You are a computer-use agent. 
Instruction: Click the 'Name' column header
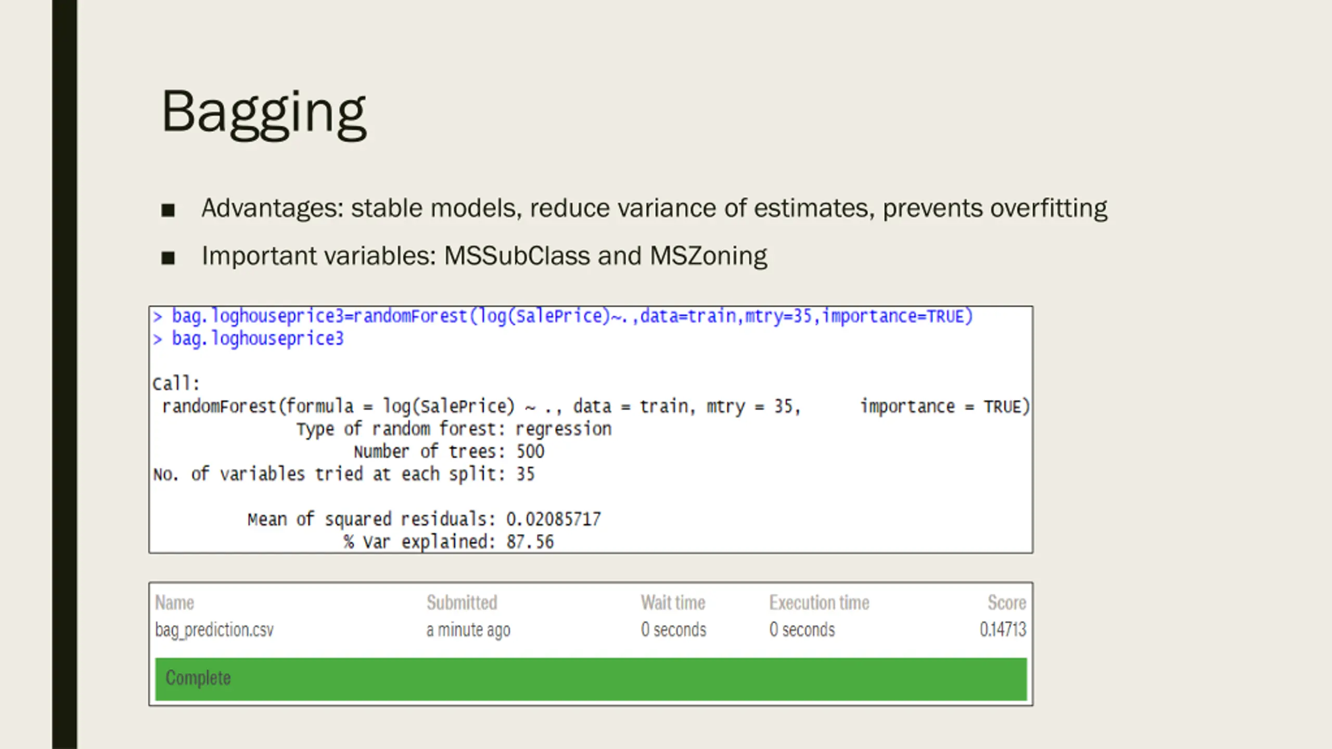[x=174, y=602]
